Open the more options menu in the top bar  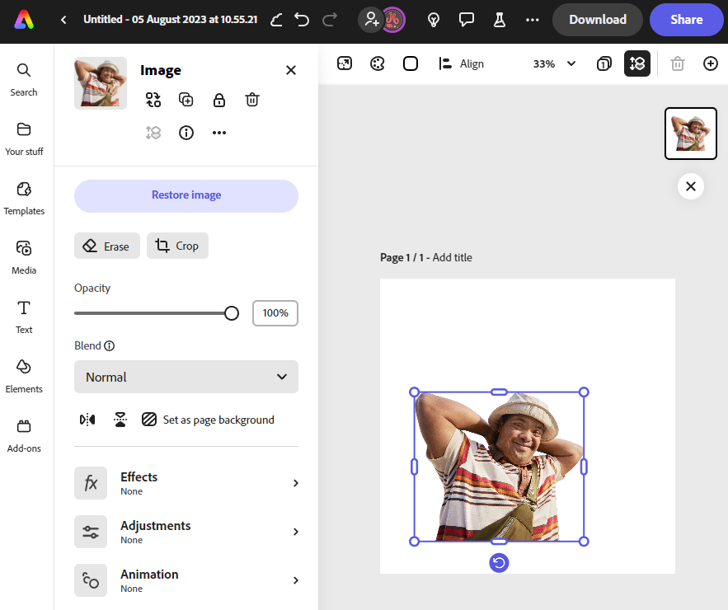532,20
